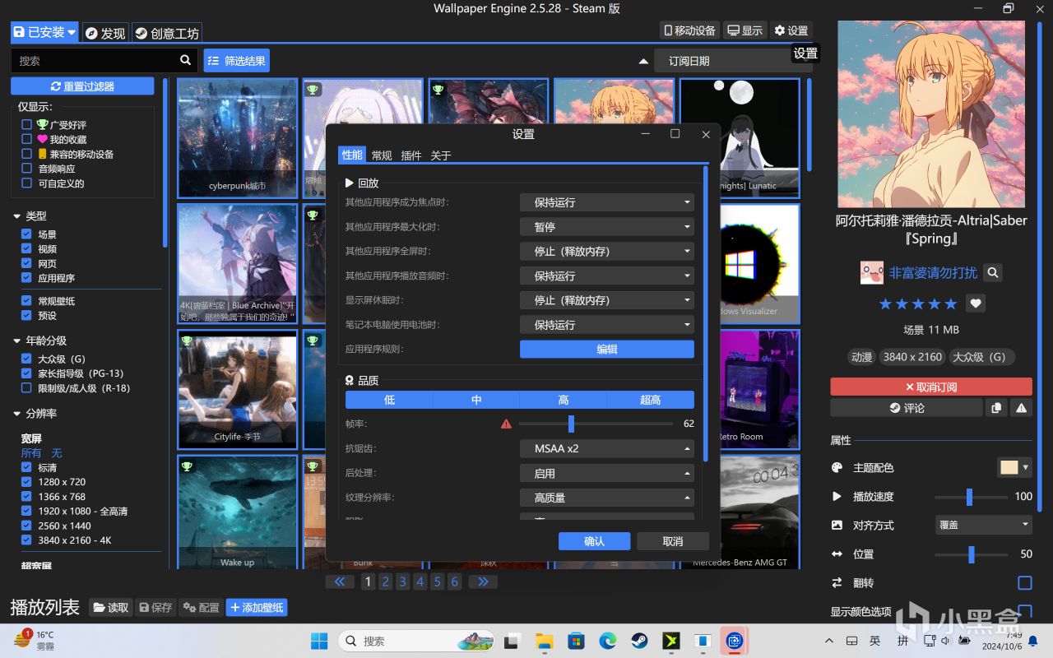Click the 筛选结果 filter results button
The width and height of the screenshot is (1053, 658).
tap(236, 60)
